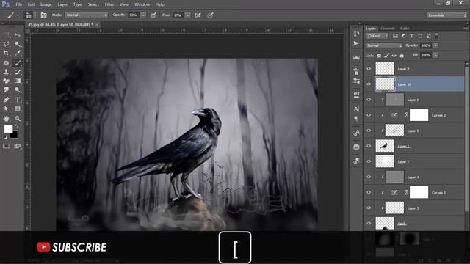Open the Essentials workspace dropdown
The width and height of the screenshot is (470, 264).
click(x=446, y=15)
